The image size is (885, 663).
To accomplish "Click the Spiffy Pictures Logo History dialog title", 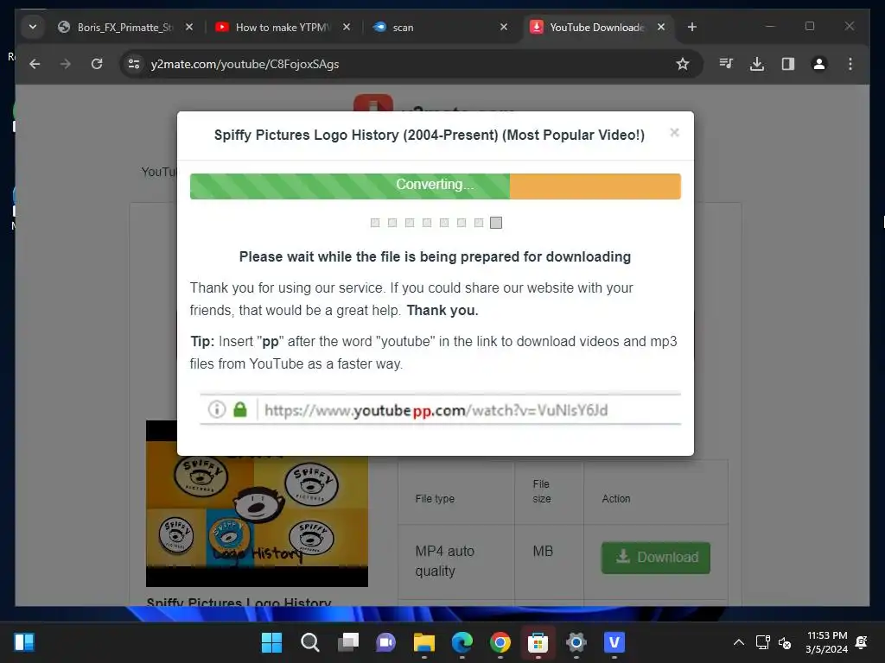I will click(429, 136).
